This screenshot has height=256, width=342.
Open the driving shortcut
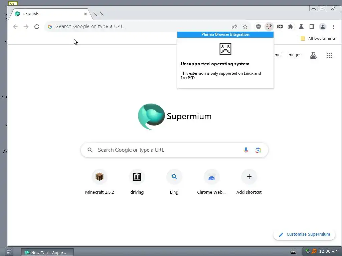(137, 182)
